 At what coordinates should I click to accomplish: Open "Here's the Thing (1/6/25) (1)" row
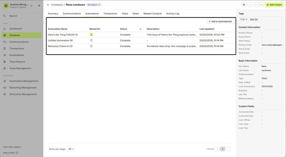coord(140,35)
